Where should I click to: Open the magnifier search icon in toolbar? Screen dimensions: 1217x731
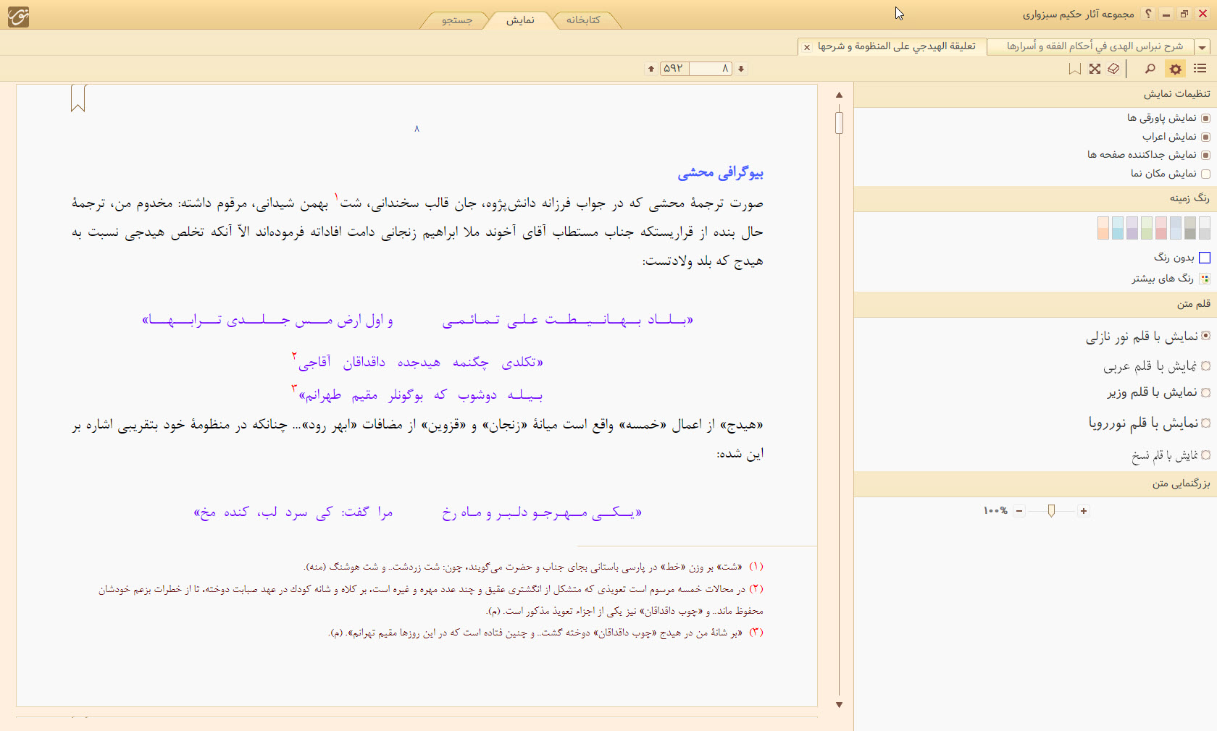1150,69
